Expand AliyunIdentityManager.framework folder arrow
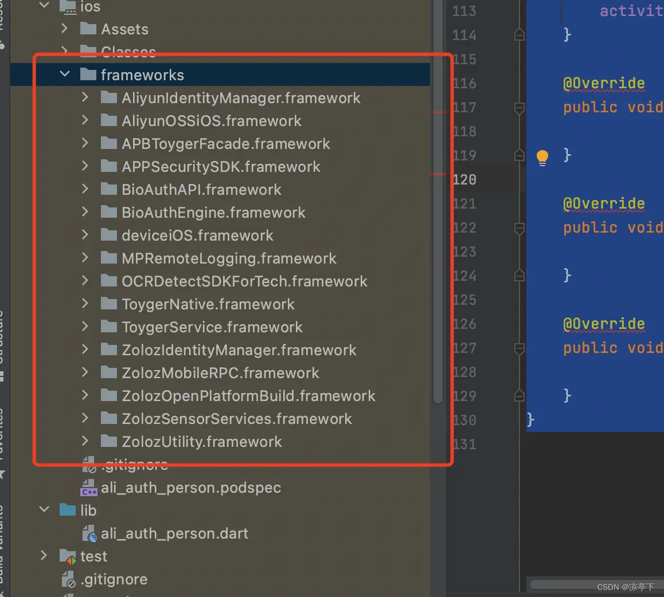664x597 pixels. (x=85, y=97)
